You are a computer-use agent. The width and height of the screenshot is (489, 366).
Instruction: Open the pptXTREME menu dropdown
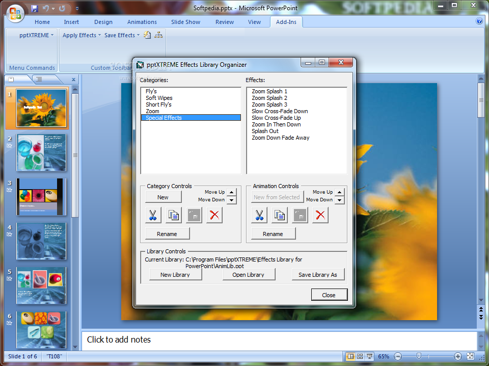(x=36, y=35)
